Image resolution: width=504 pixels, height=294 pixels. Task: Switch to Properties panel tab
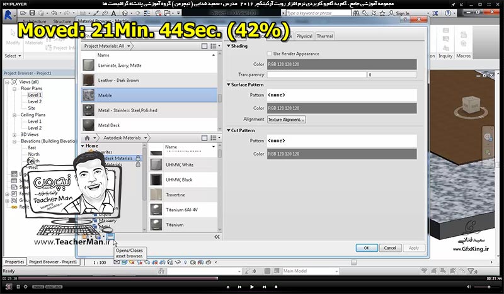coord(14,262)
